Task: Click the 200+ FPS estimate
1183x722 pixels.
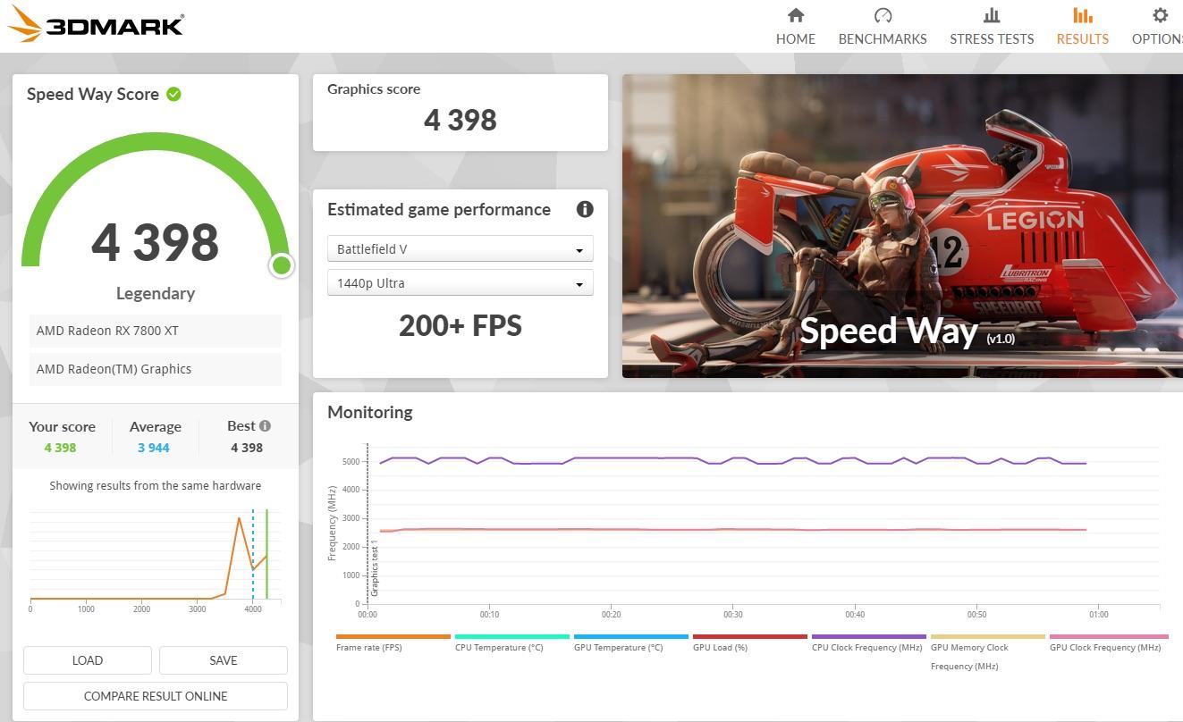Action: pyautogui.click(x=461, y=325)
